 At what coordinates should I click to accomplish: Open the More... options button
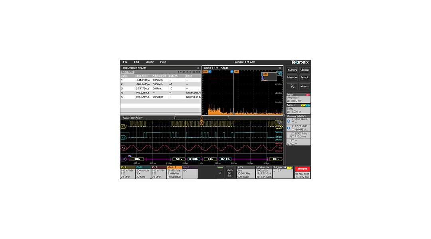point(304,86)
